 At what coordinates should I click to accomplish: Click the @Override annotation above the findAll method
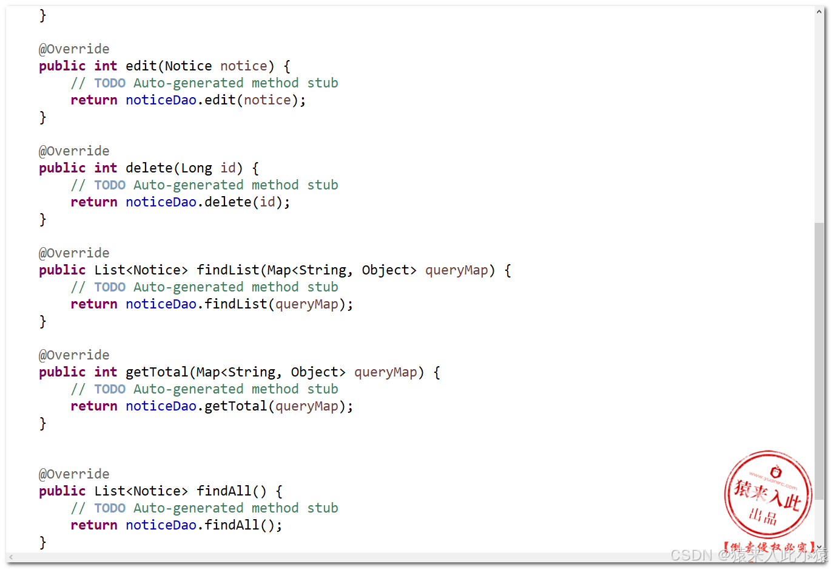click(x=75, y=474)
